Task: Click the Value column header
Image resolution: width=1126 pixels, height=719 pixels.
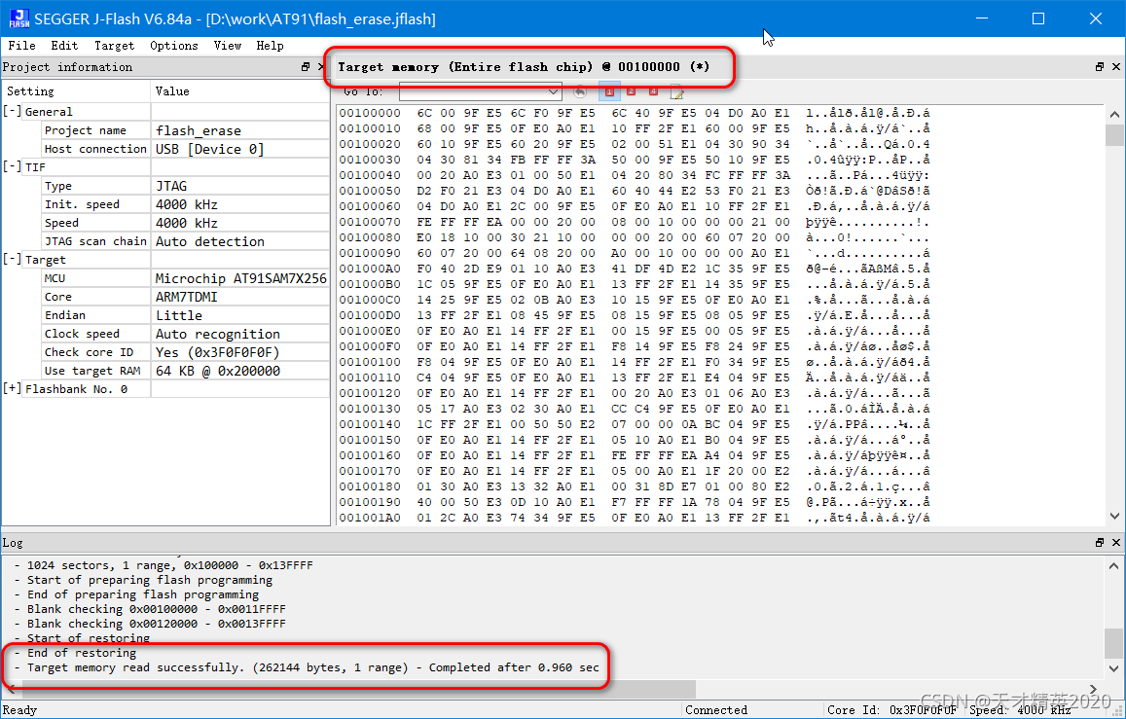Action: click(240, 91)
